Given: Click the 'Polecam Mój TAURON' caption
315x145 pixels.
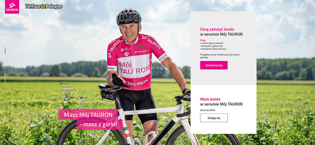Looking at the screenshot, I should pos(69,88).
